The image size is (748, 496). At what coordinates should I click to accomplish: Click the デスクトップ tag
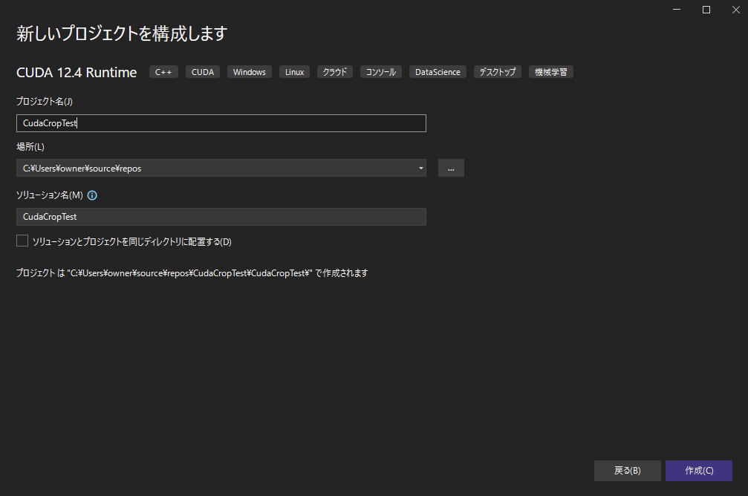(498, 72)
